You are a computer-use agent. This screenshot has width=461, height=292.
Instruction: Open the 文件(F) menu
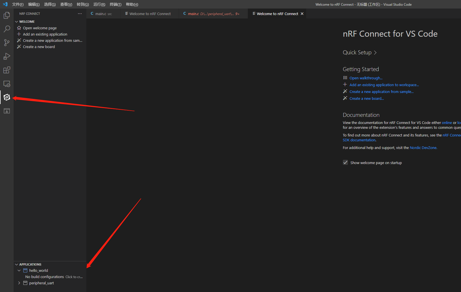(x=18, y=4)
